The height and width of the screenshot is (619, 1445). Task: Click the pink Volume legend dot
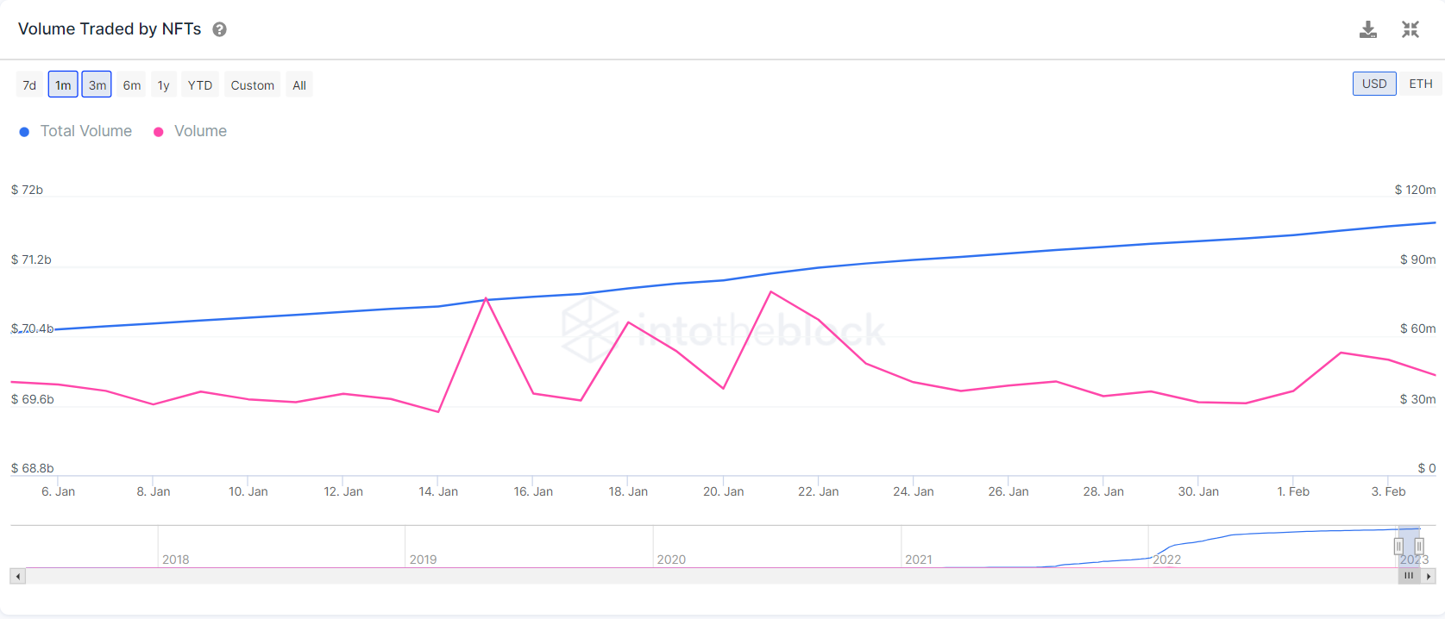click(x=159, y=132)
